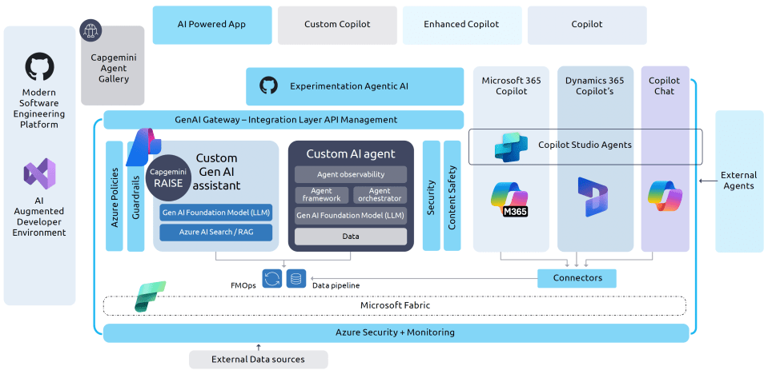768x374 pixels.
Task: Switch to Enhanced Copilot tab
Action: [x=461, y=25]
